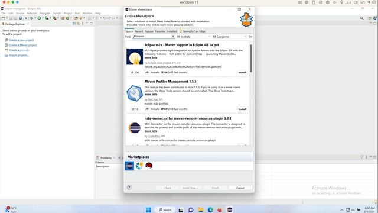Open File Explorer from the taskbar
378x213 pixels.
[201, 210]
